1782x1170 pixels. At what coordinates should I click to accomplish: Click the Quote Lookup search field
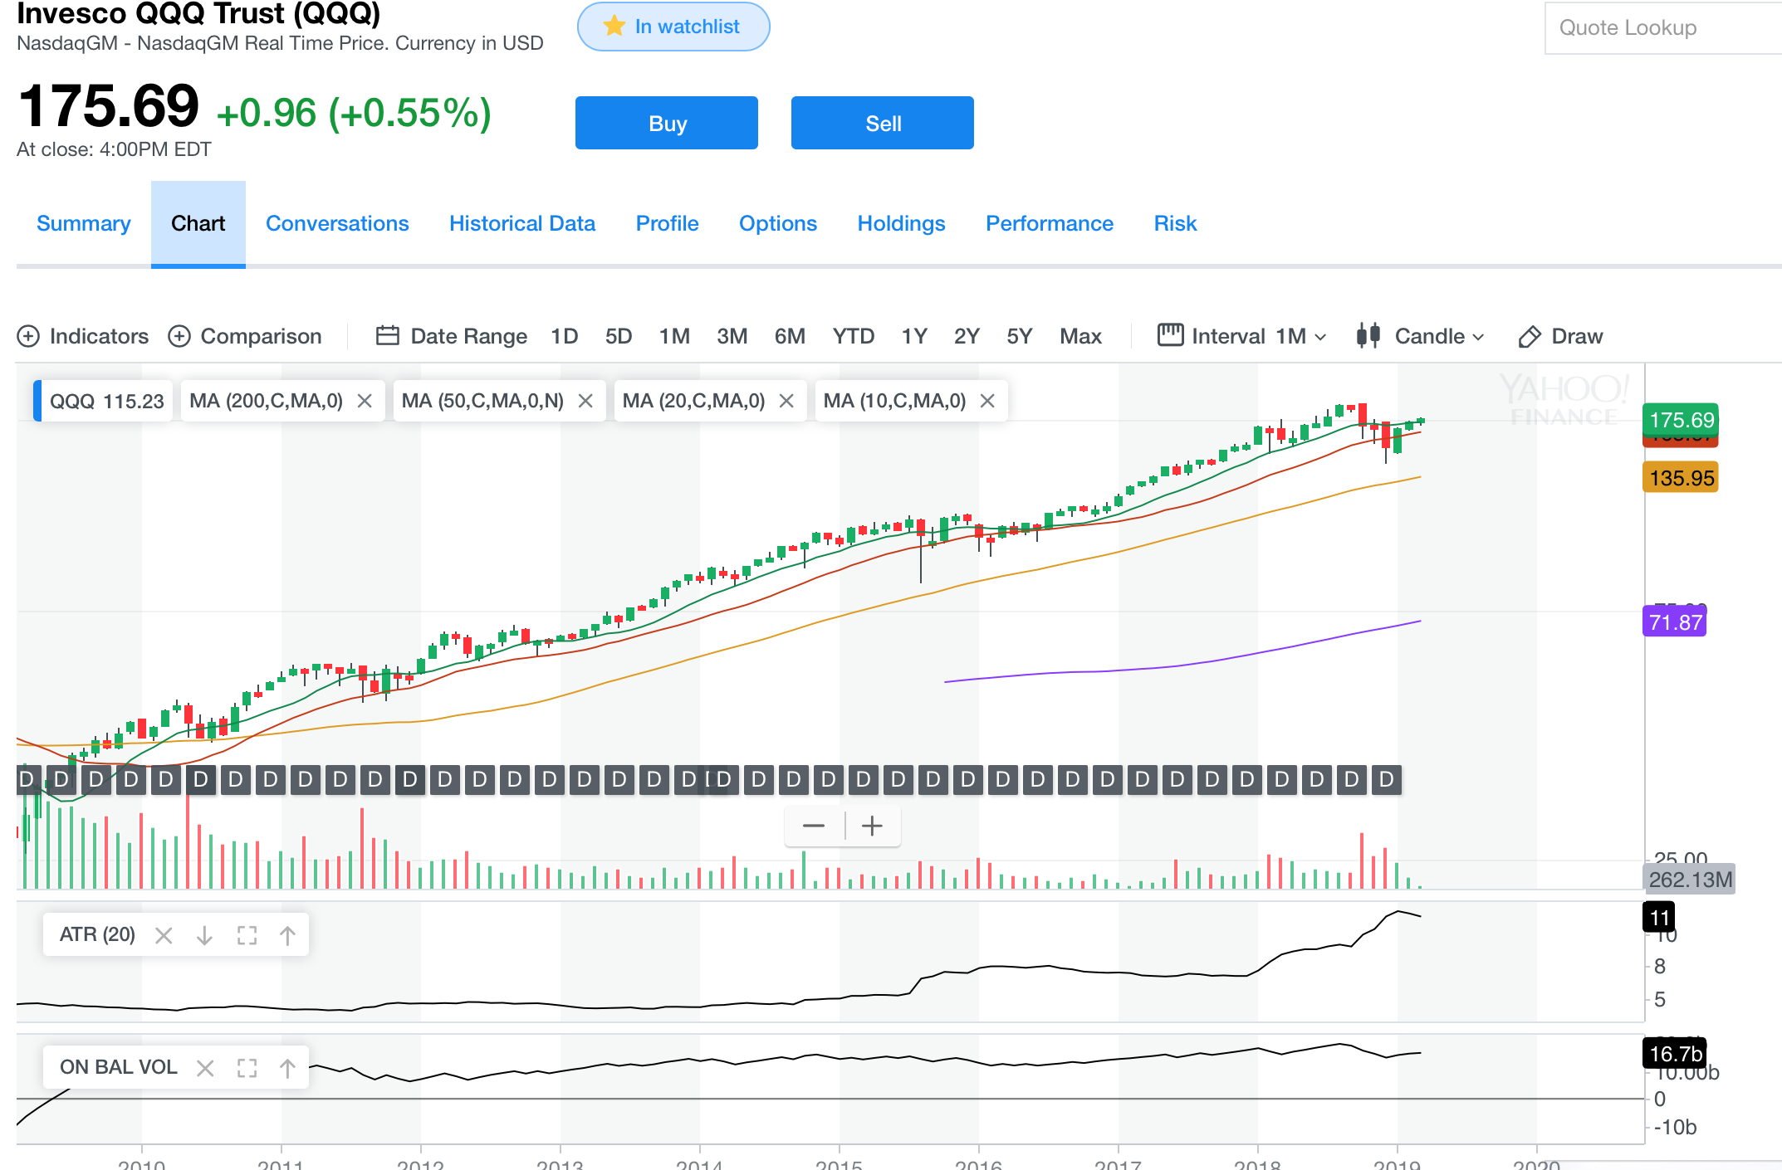click(x=1662, y=27)
